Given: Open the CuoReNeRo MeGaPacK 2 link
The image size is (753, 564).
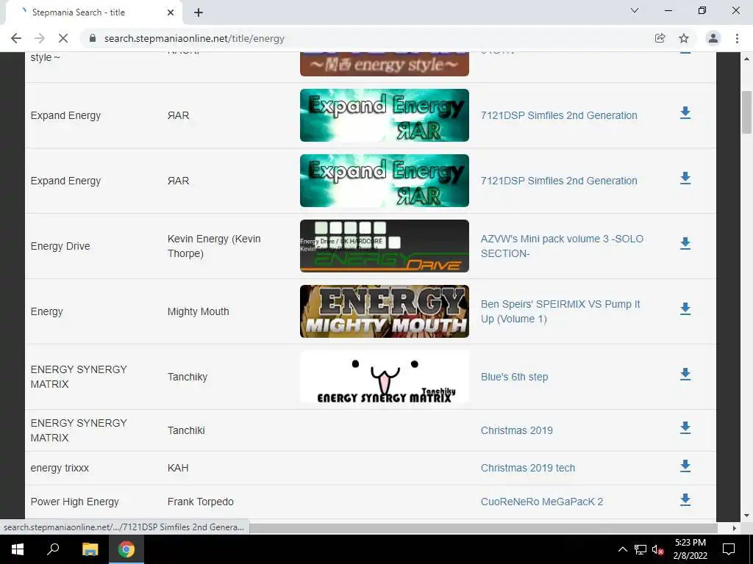Looking at the screenshot, I should 542,502.
